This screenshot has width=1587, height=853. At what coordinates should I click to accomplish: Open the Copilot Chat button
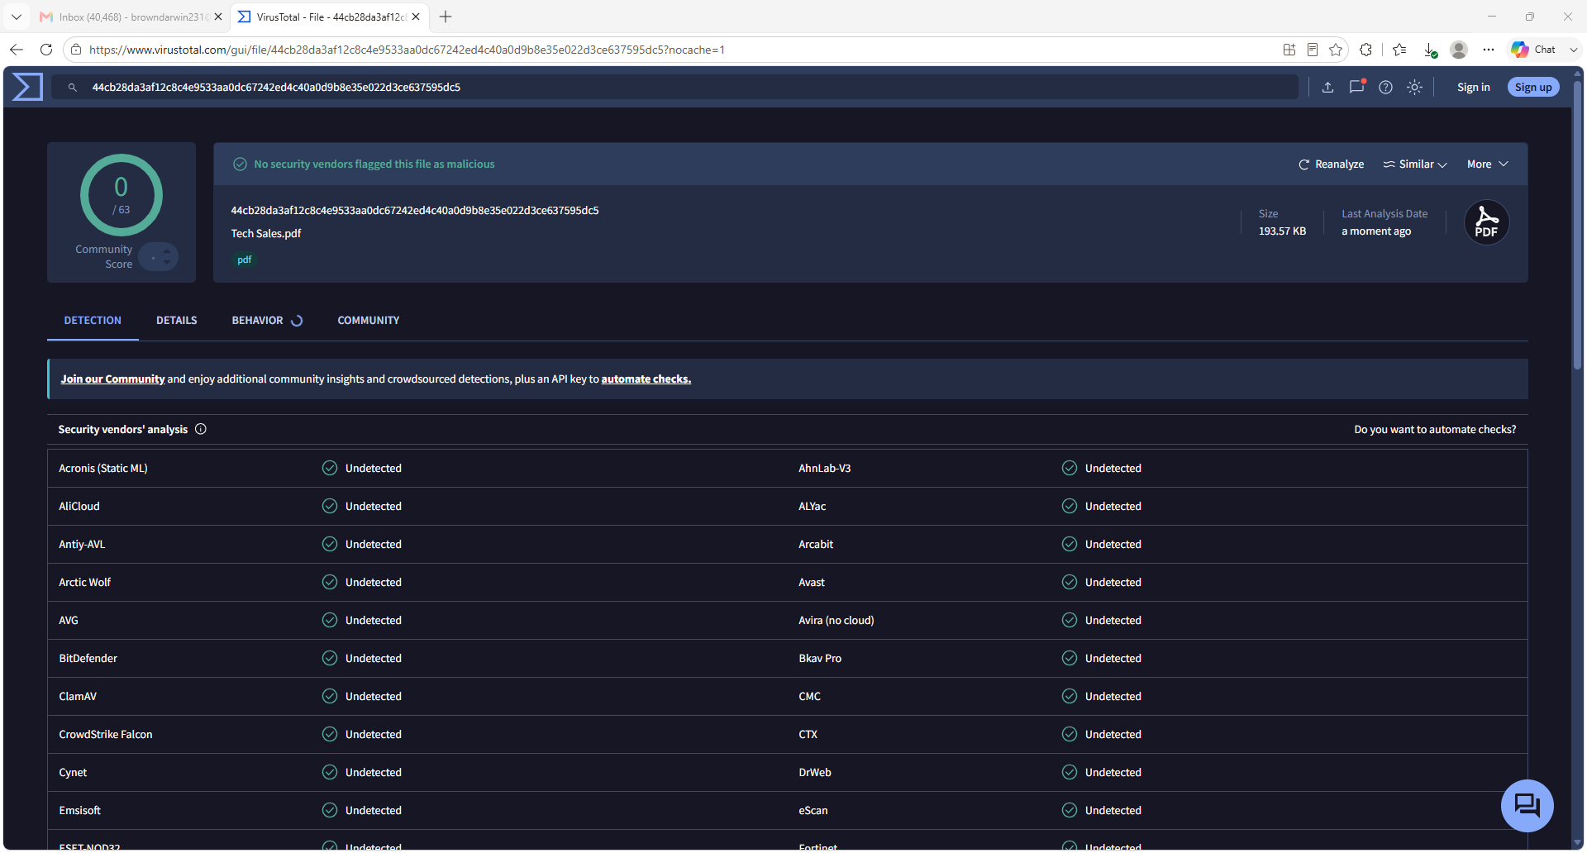click(1533, 50)
